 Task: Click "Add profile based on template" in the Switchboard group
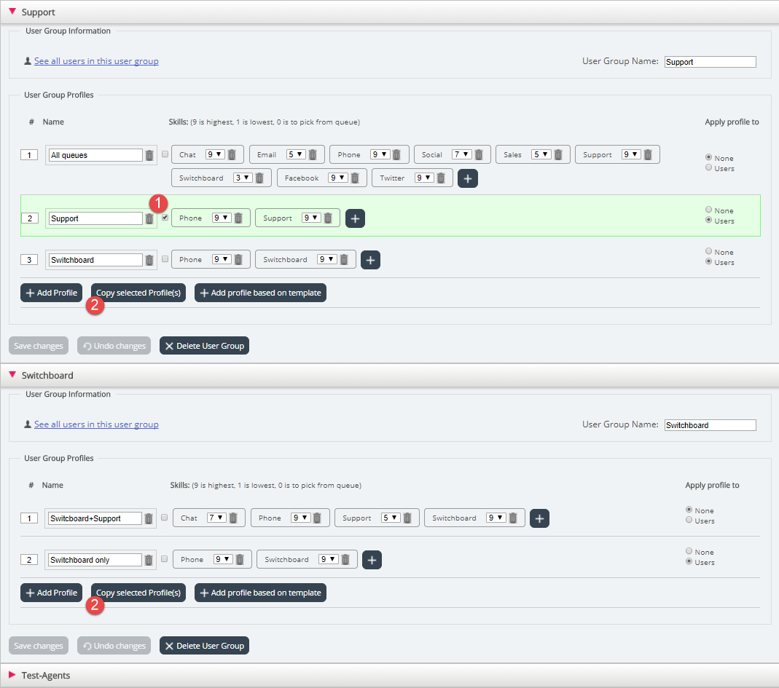coord(260,593)
